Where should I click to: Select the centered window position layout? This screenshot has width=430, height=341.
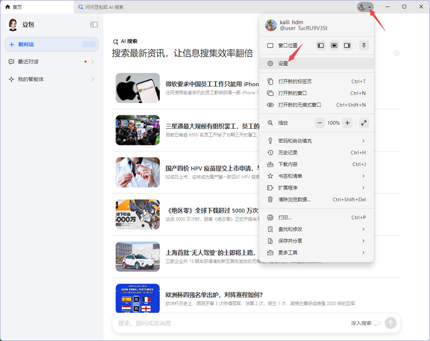point(334,46)
